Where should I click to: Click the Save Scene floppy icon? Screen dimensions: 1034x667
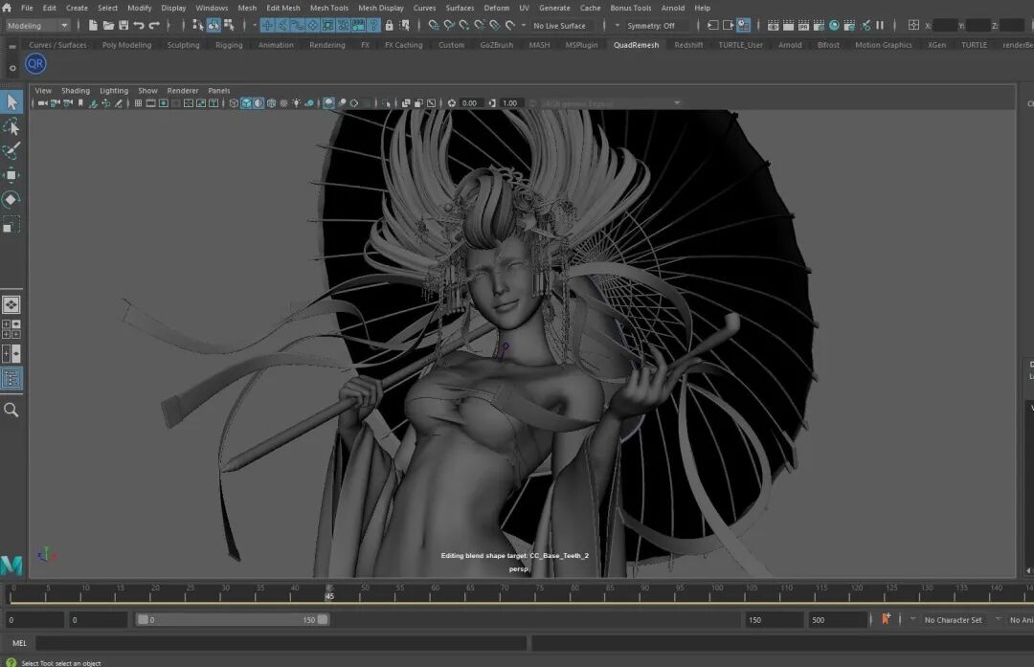[x=124, y=26]
